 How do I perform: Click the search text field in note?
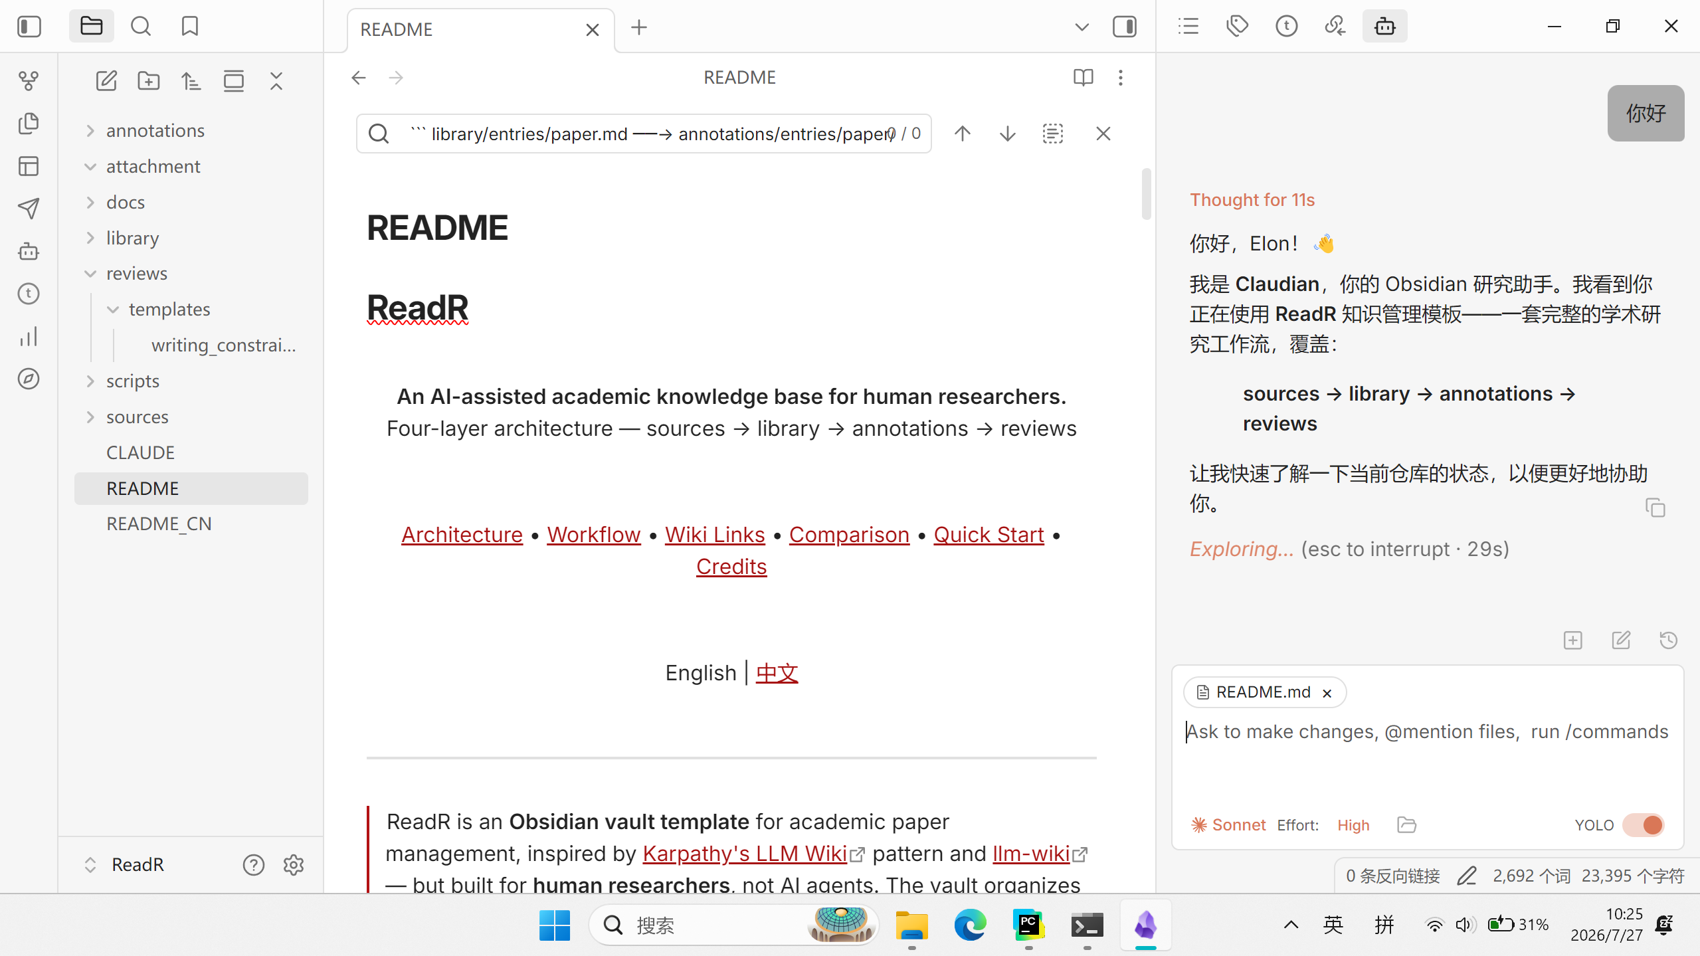pyautogui.click(x=644, y=134)
